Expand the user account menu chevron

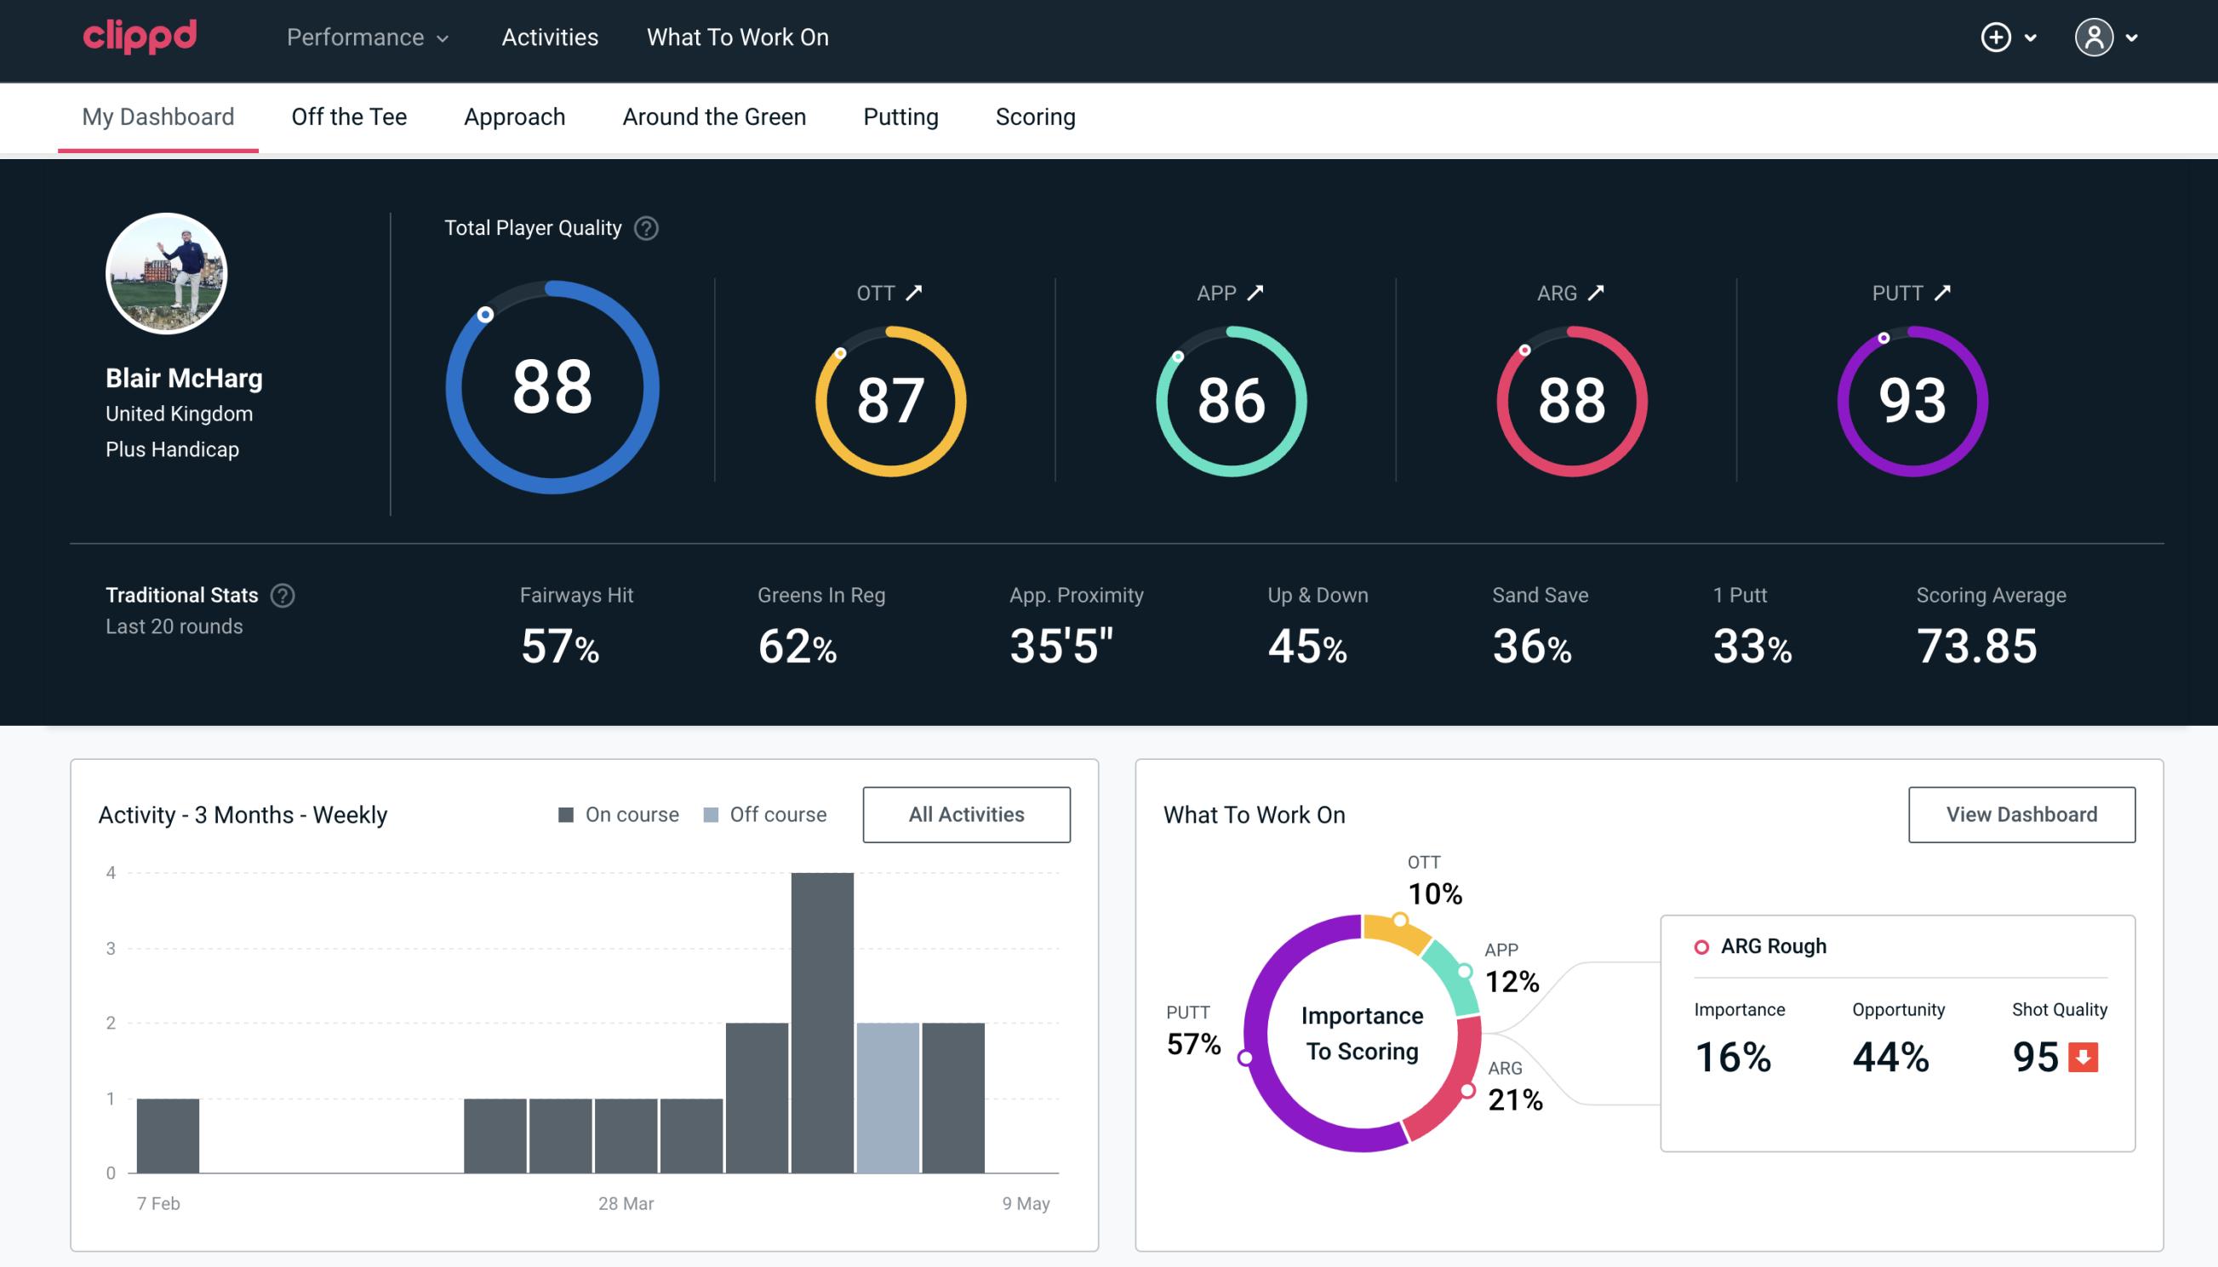[x=2133, y=38]
